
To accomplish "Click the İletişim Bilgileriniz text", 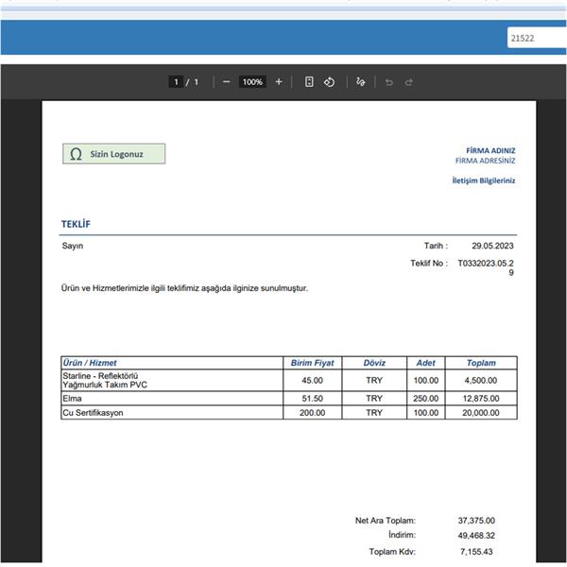I will [x=484, y=180].
